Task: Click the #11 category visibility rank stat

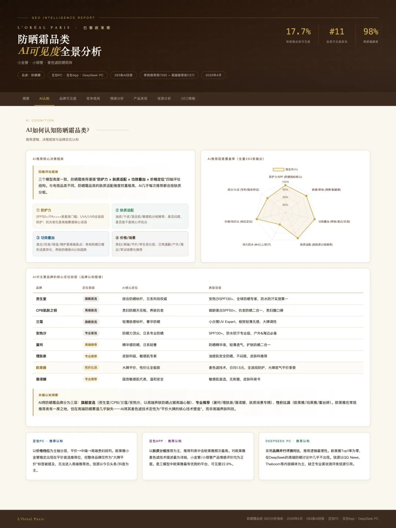Action: pos(337,35)
